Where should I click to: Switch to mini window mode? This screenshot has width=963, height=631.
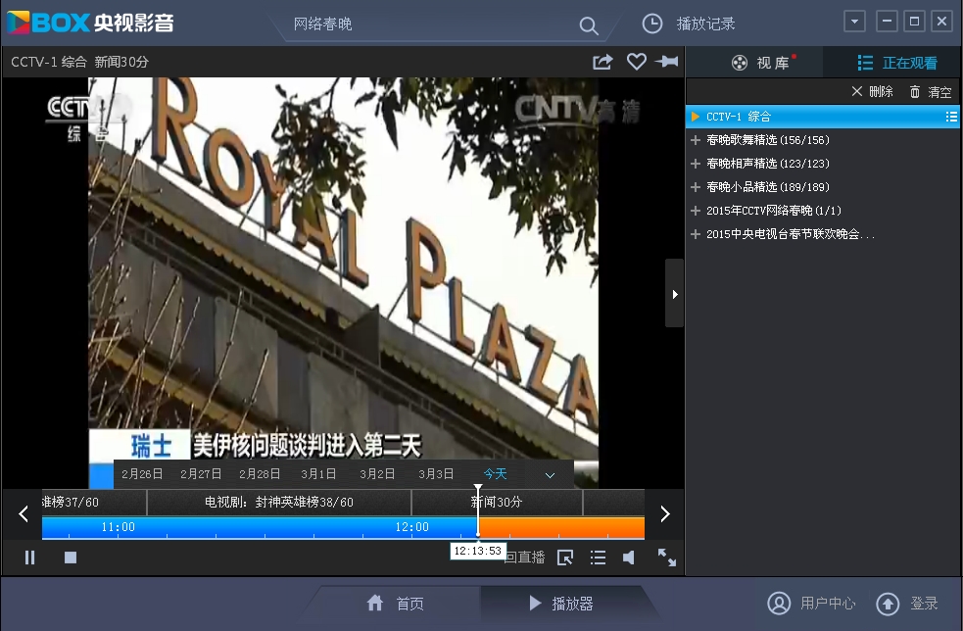pyautogui.click(x=565, y=558)
